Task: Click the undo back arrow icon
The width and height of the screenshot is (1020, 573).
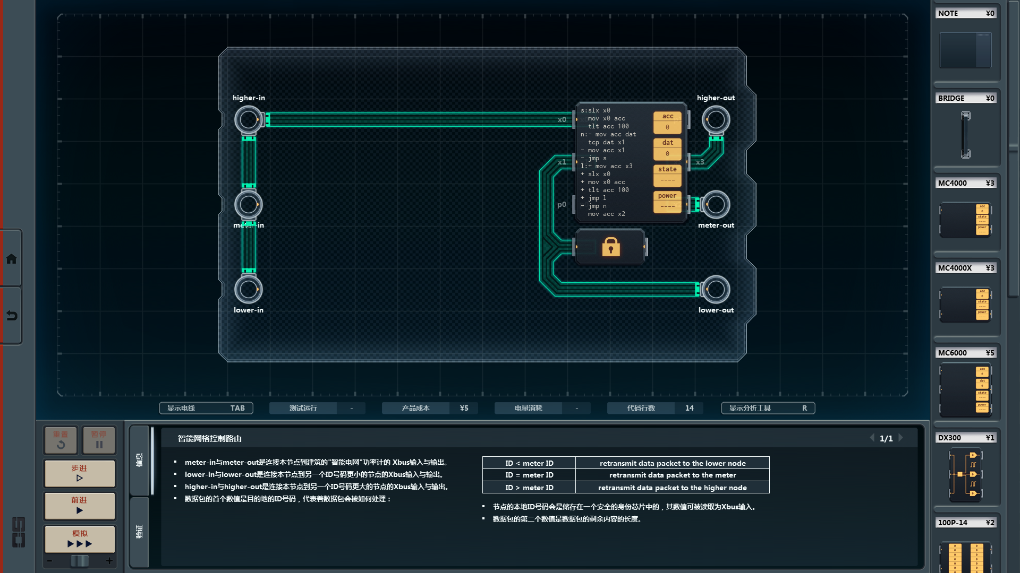Action: coord(11,316)
